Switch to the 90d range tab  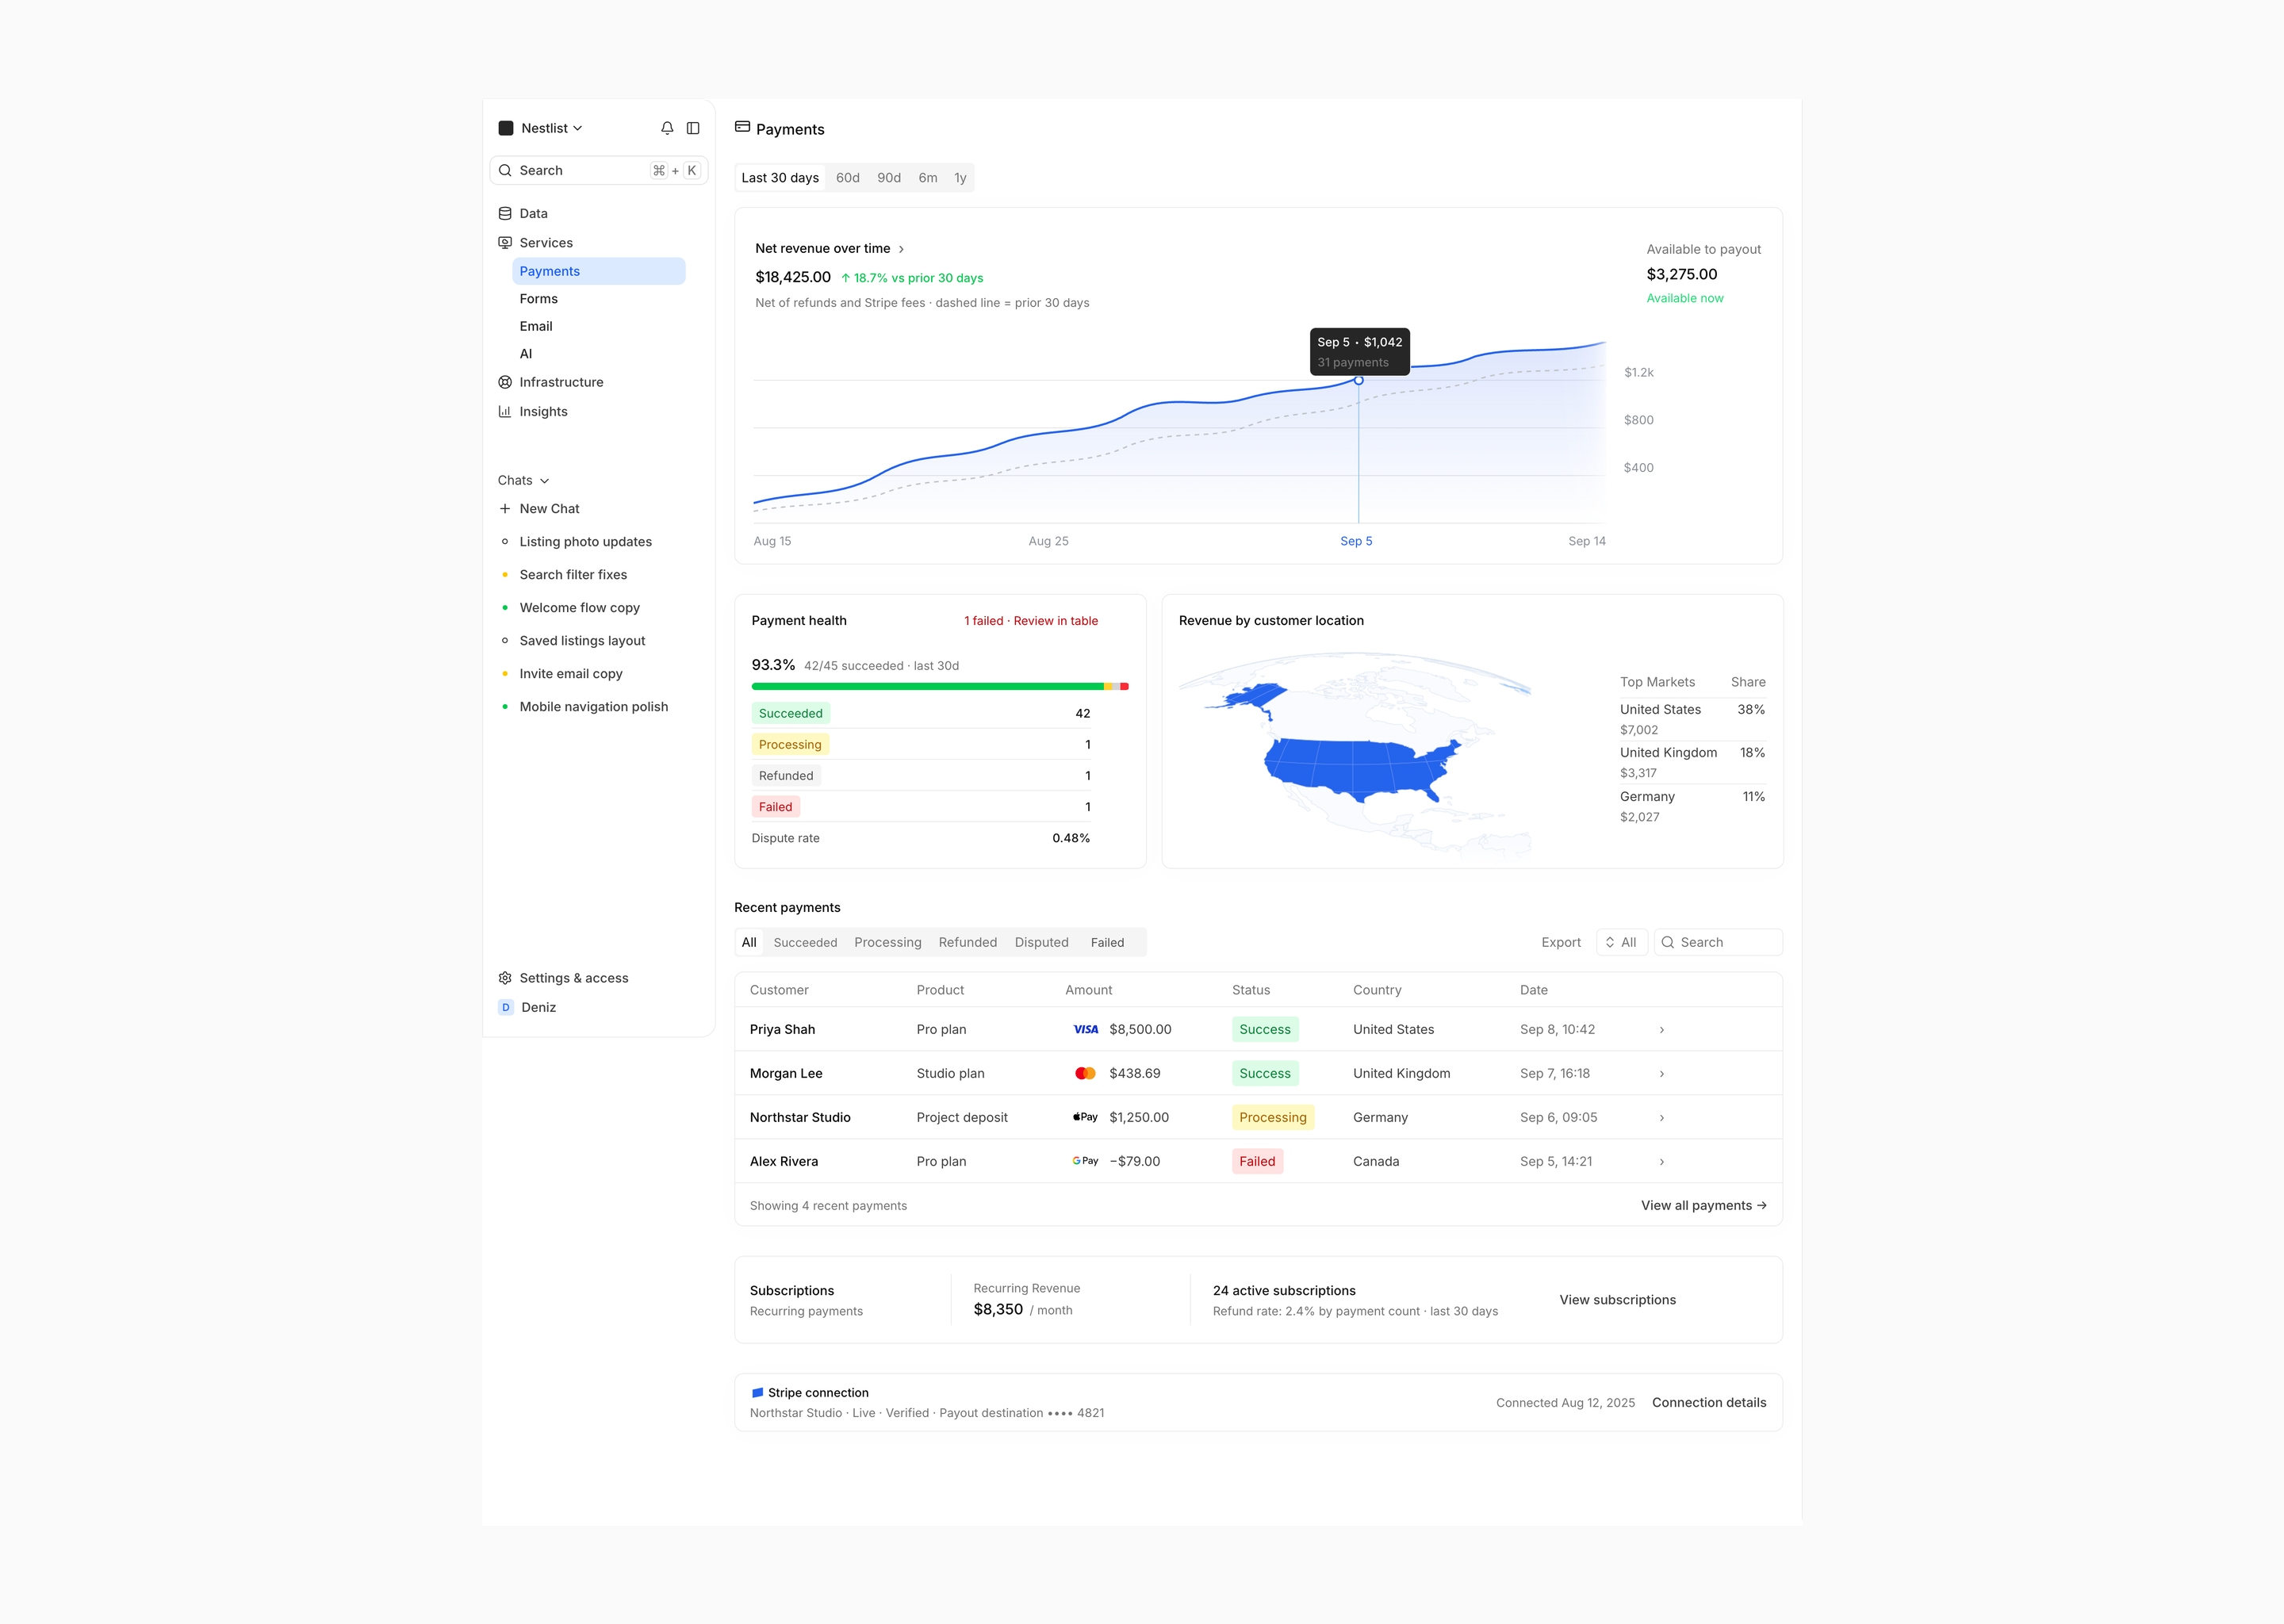pos(889,178)
